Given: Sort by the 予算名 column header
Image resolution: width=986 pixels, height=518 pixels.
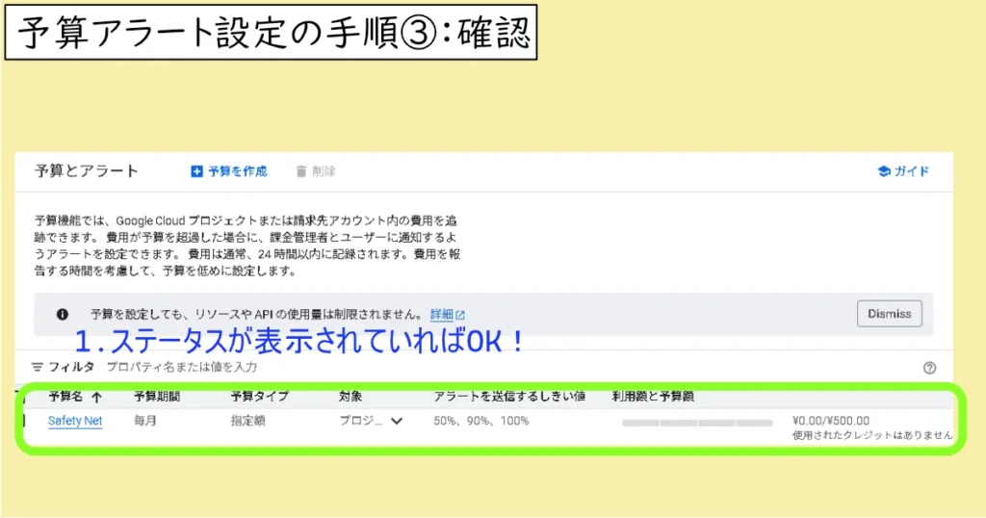Looking at the screenshot, I should pos(65,396).
